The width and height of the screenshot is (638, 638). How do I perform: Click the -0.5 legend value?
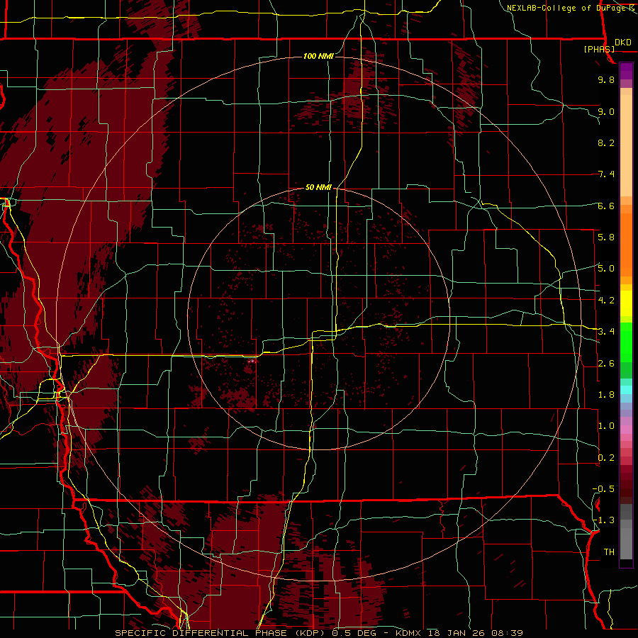pyautogui.click(x=603, y=489)
